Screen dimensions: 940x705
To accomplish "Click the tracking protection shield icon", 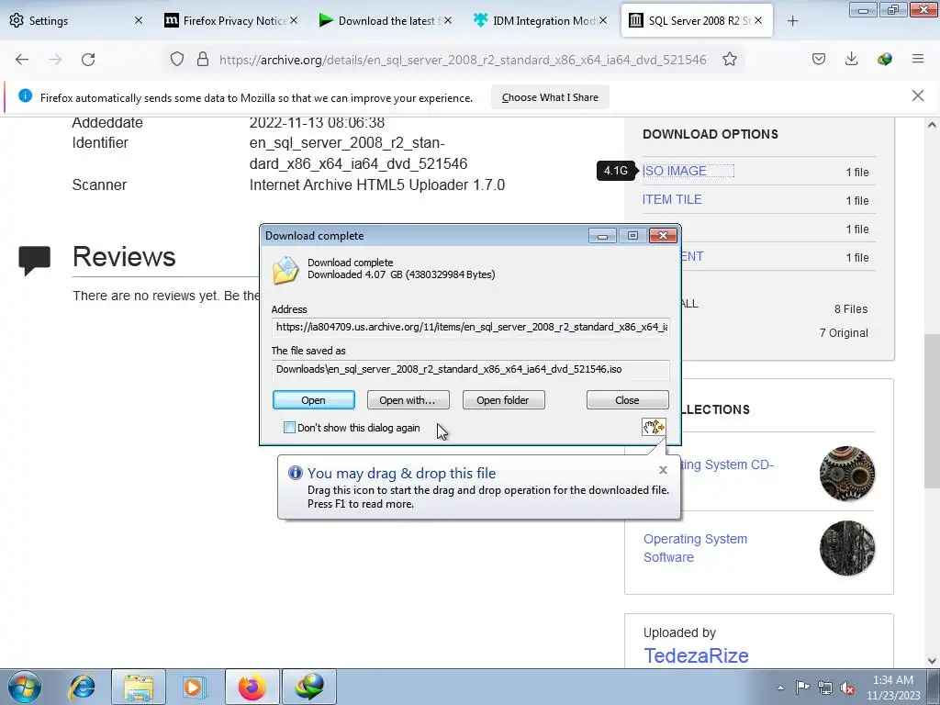I will tap(177, 59).
